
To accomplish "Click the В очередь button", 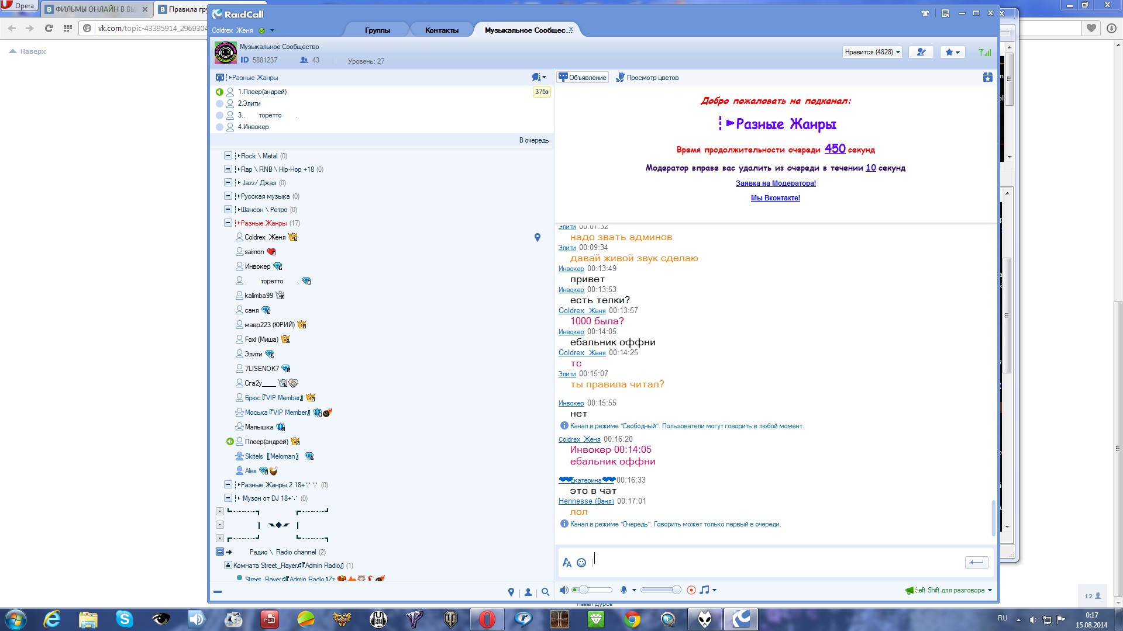I will [x=533, y=140].
